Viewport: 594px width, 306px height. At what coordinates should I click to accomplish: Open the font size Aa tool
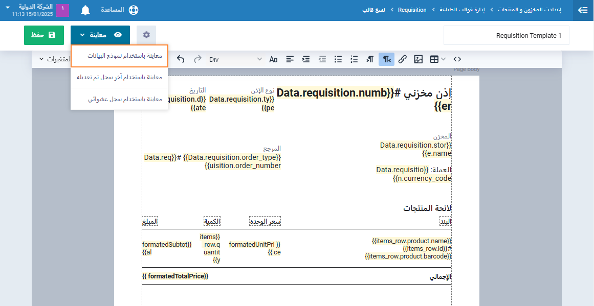273,59
